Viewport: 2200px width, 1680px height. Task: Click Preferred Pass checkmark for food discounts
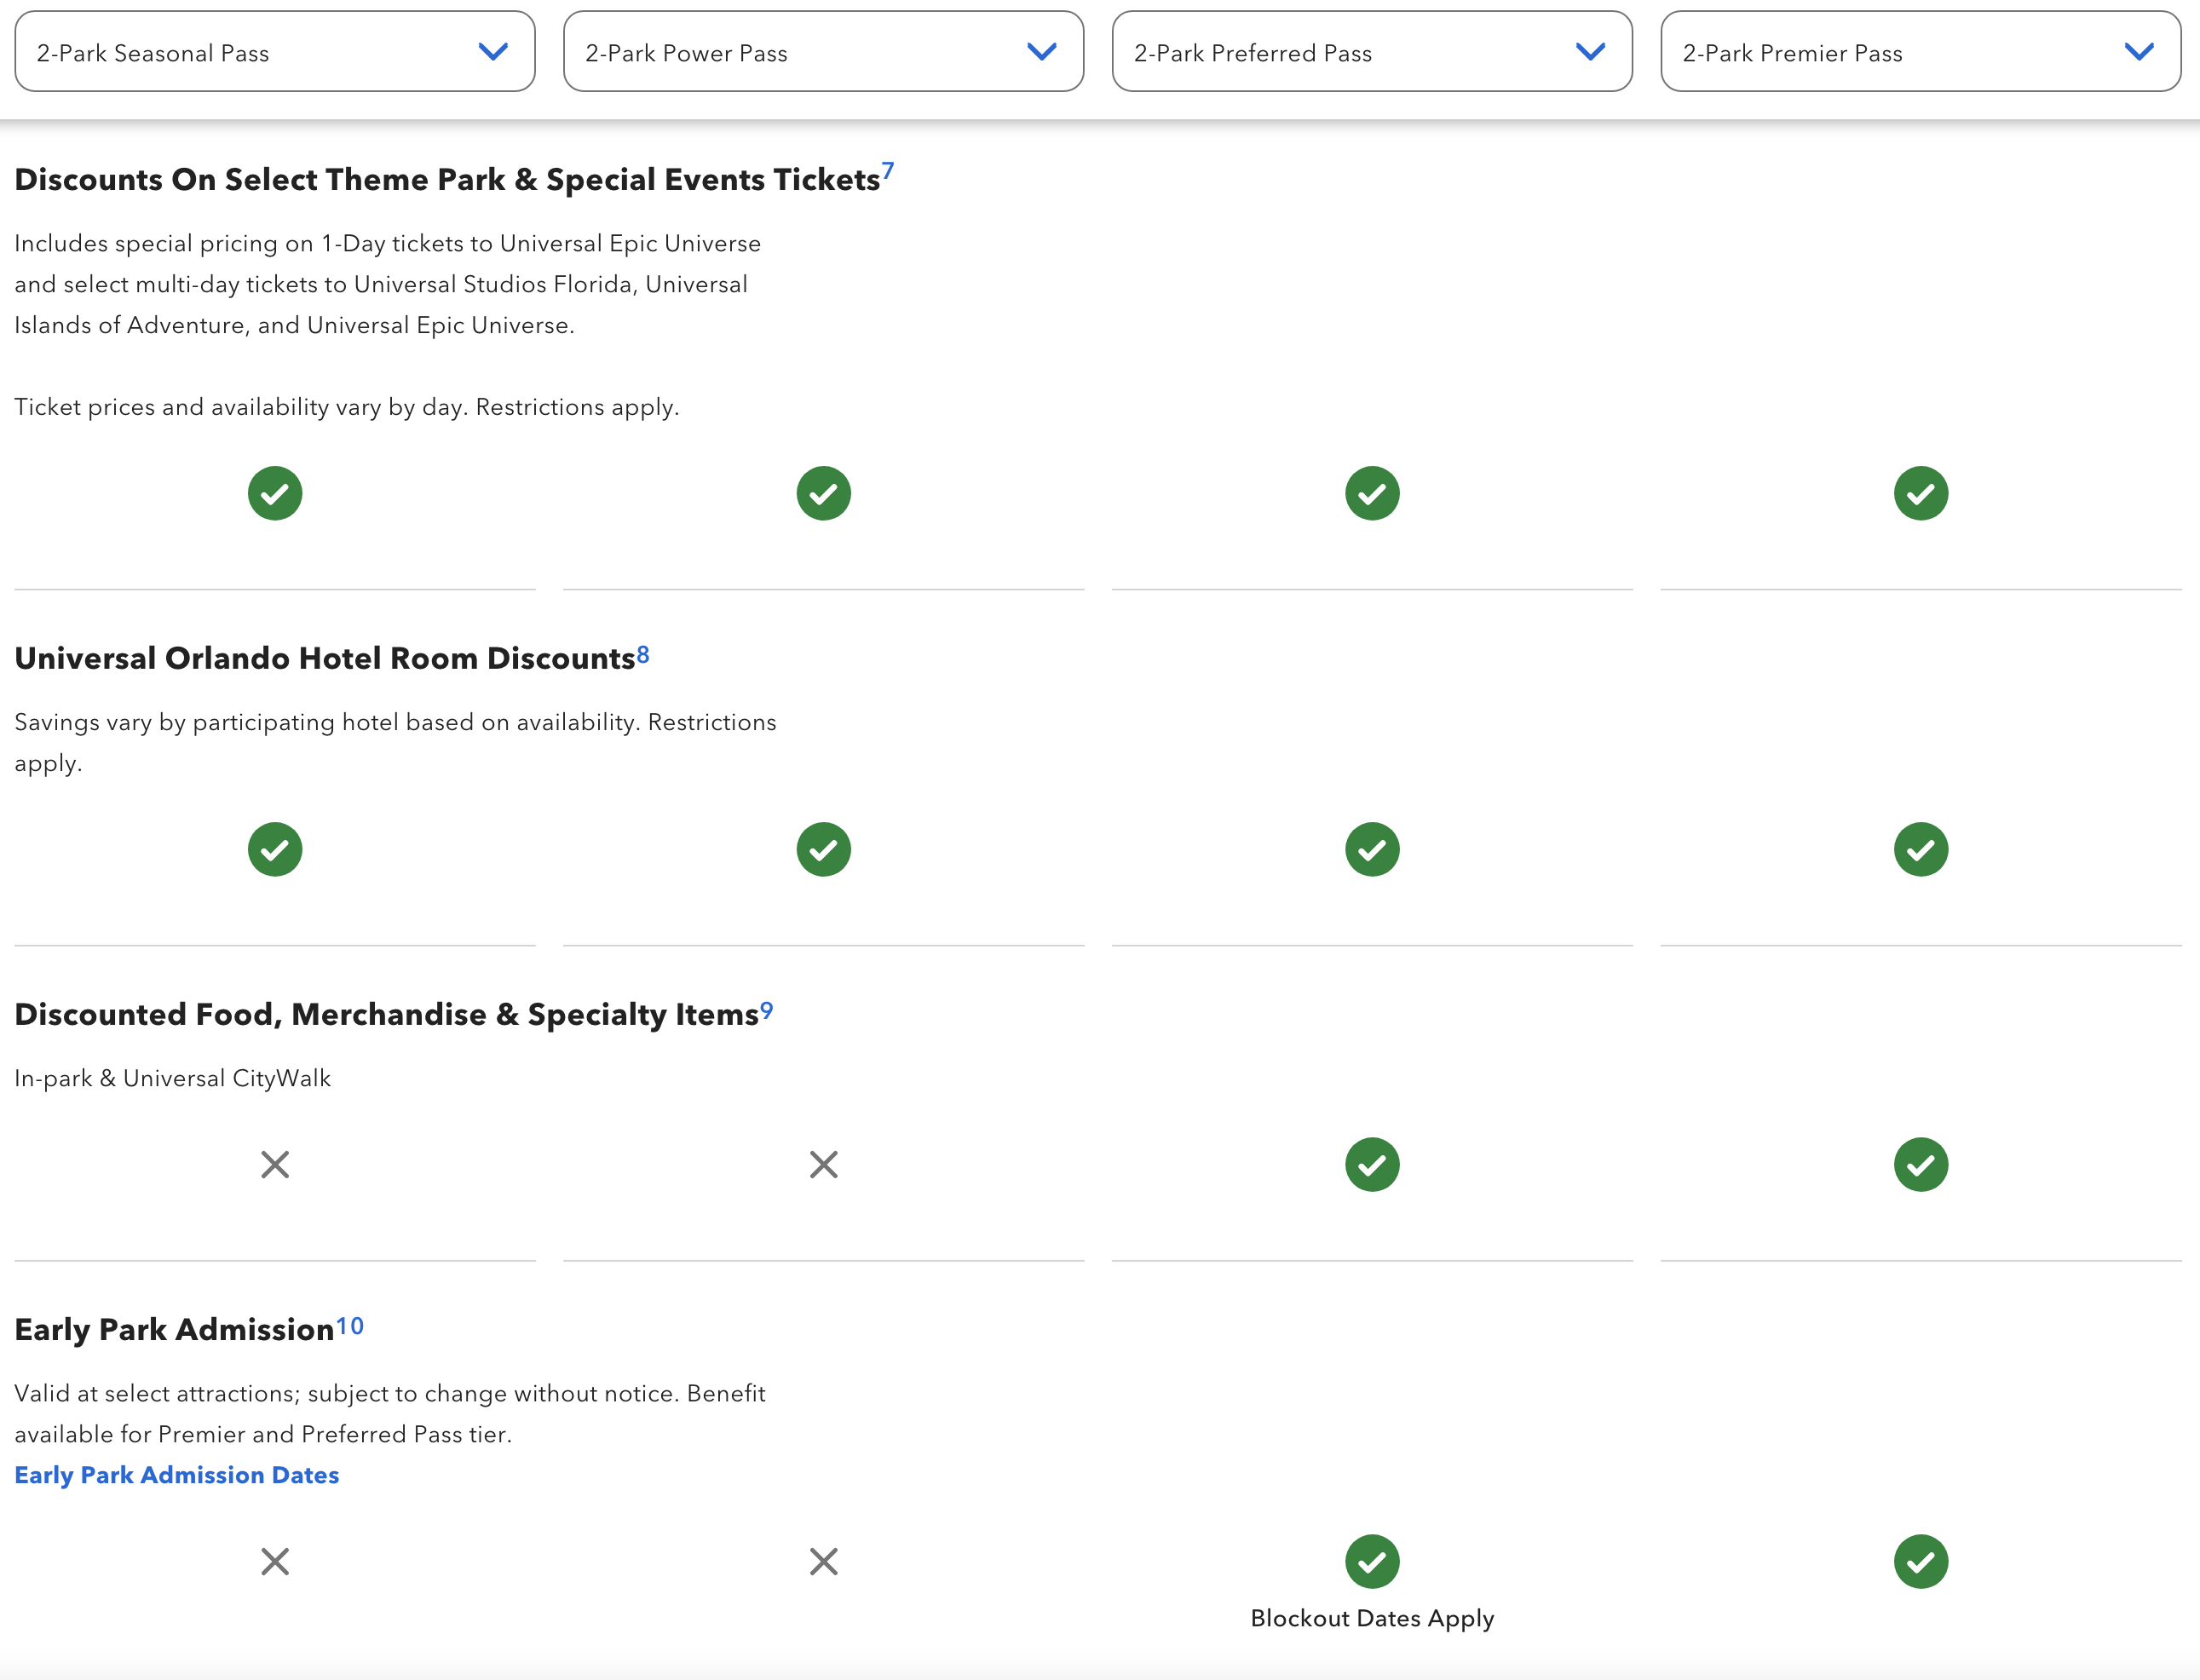point(1372,1164)
